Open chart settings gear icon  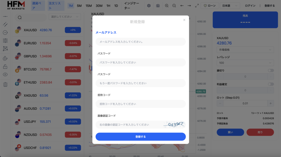click(x=149, y=6)
